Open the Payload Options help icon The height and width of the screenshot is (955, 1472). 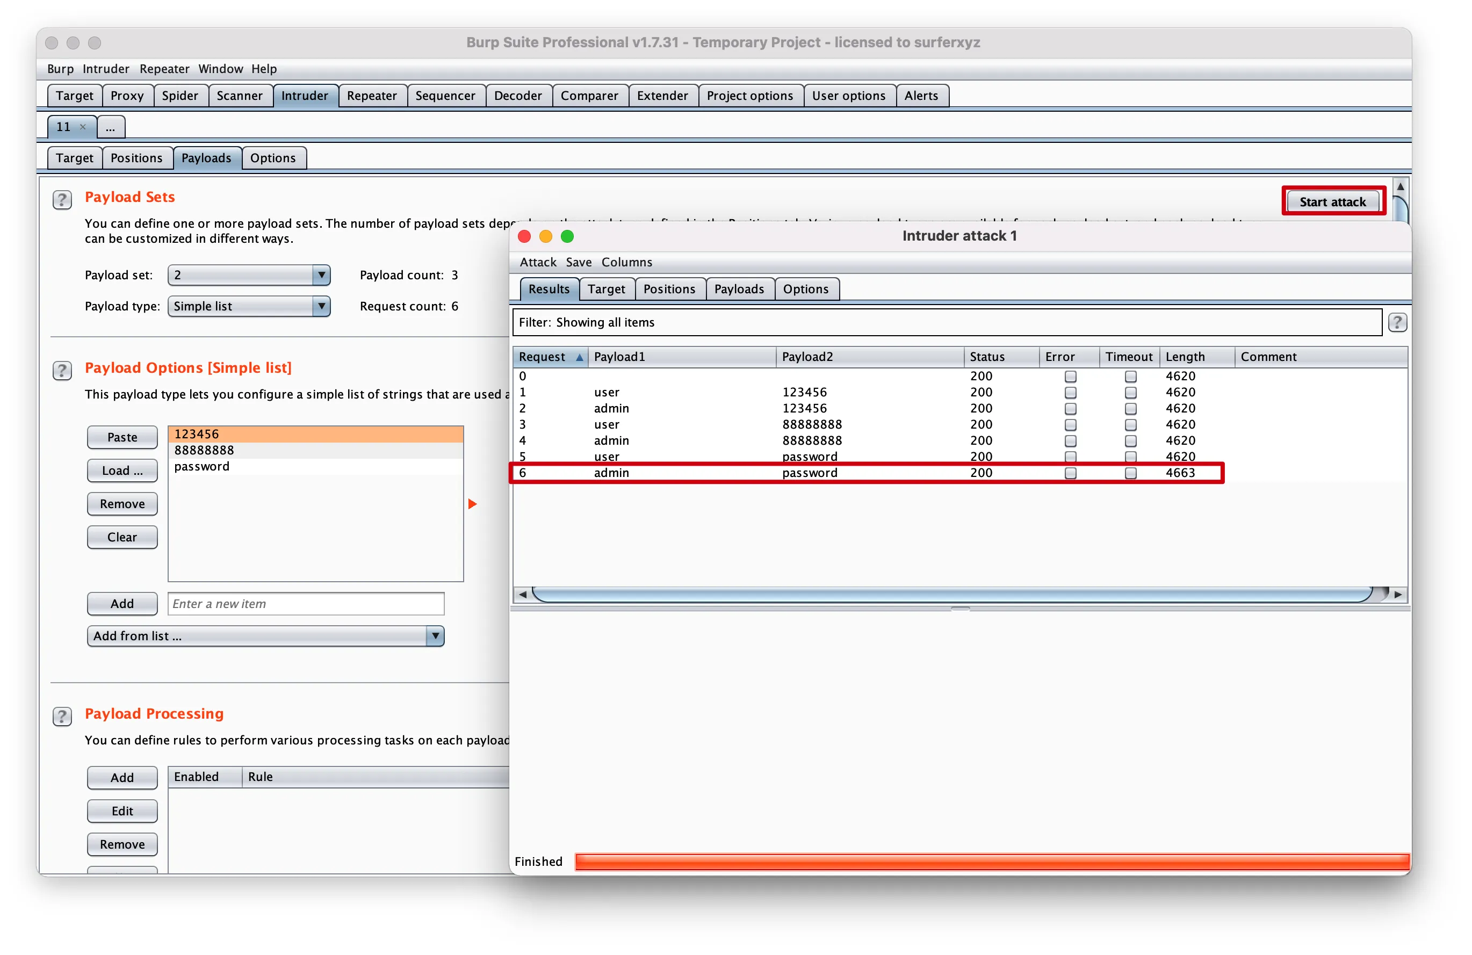click(x=62, y=370)
